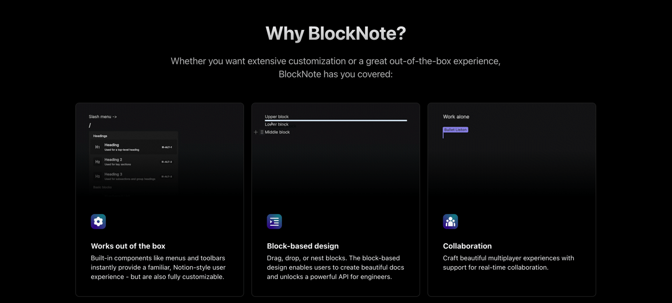Screen dimensions: 672x303
Task: Click the H1 icon in the slash menu
Action: point(97,147)
